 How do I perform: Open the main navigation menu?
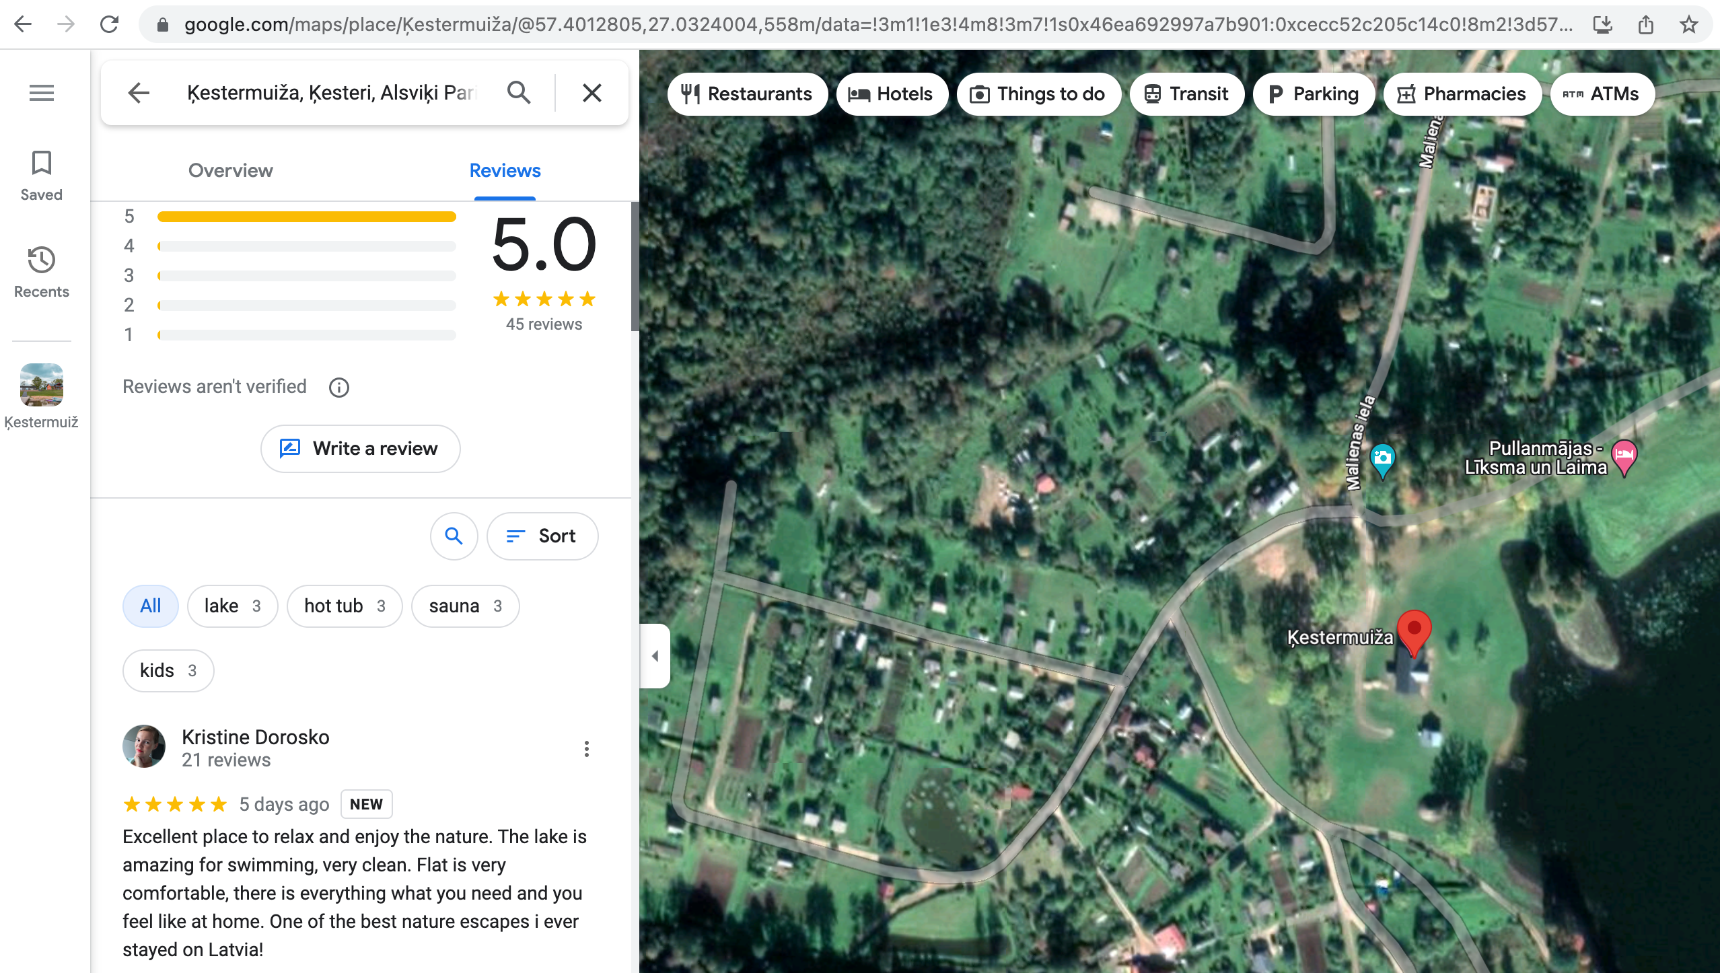41,92
